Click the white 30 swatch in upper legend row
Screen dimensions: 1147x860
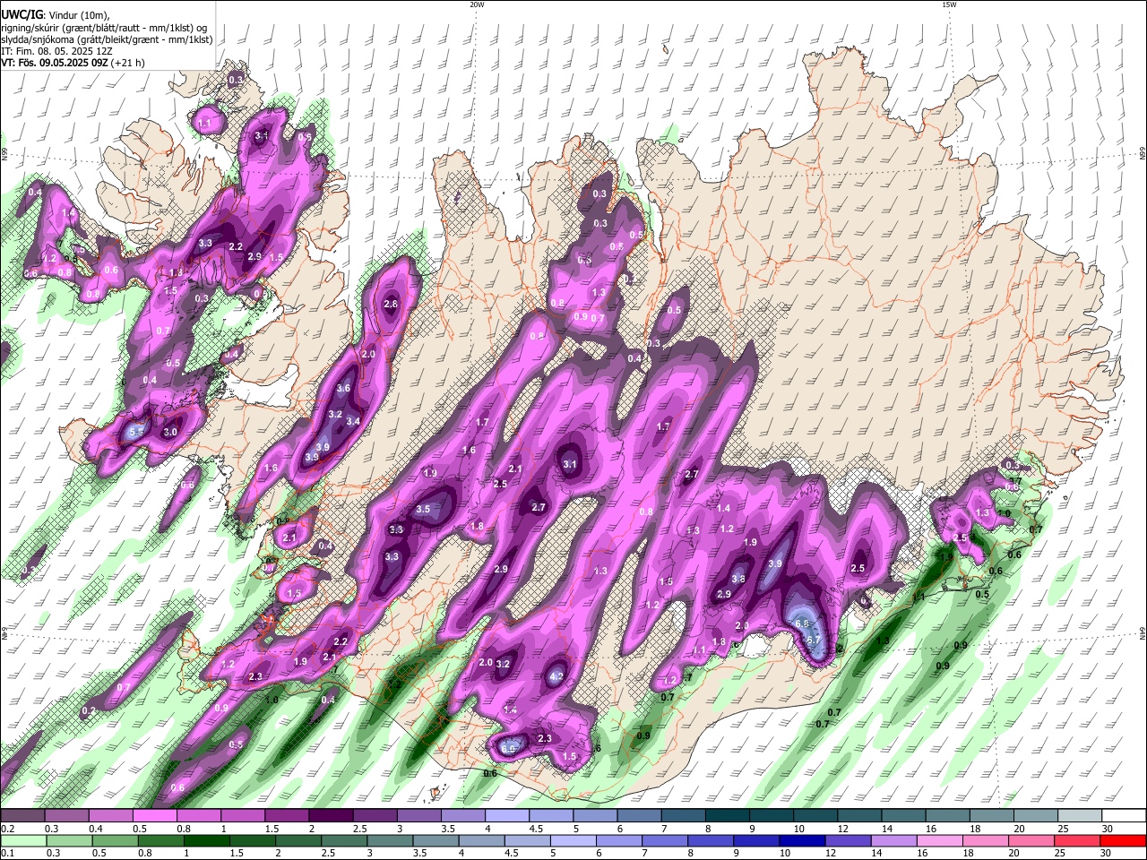click(1125, 816)
